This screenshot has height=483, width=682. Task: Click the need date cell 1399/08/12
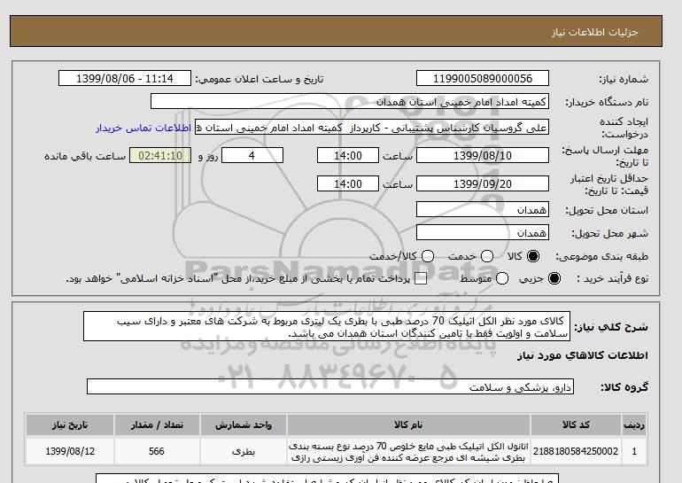coord(70,451)
